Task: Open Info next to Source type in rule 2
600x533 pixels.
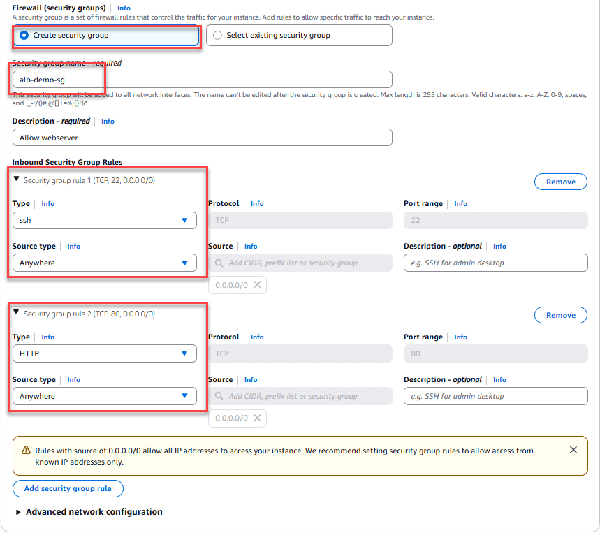Action: 73,379
